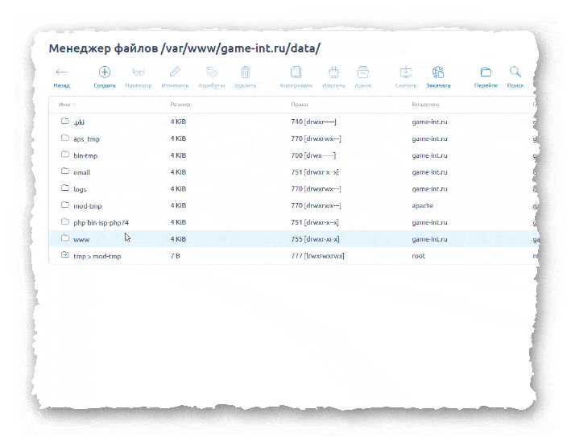Select the aps_tmp folder name
The width and height of the screenshot is (567, 438).
[x=86, y=139]
